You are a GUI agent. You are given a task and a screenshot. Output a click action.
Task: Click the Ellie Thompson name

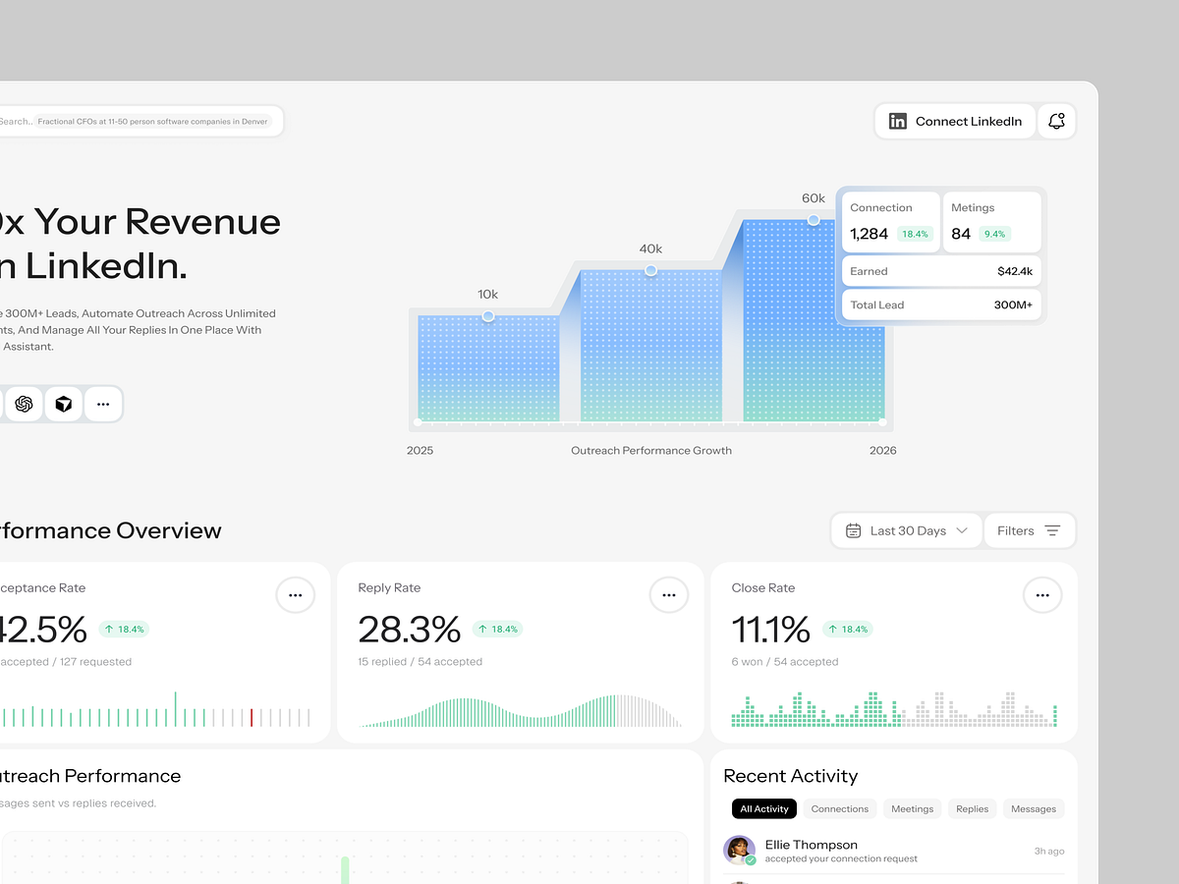[812, 845]
